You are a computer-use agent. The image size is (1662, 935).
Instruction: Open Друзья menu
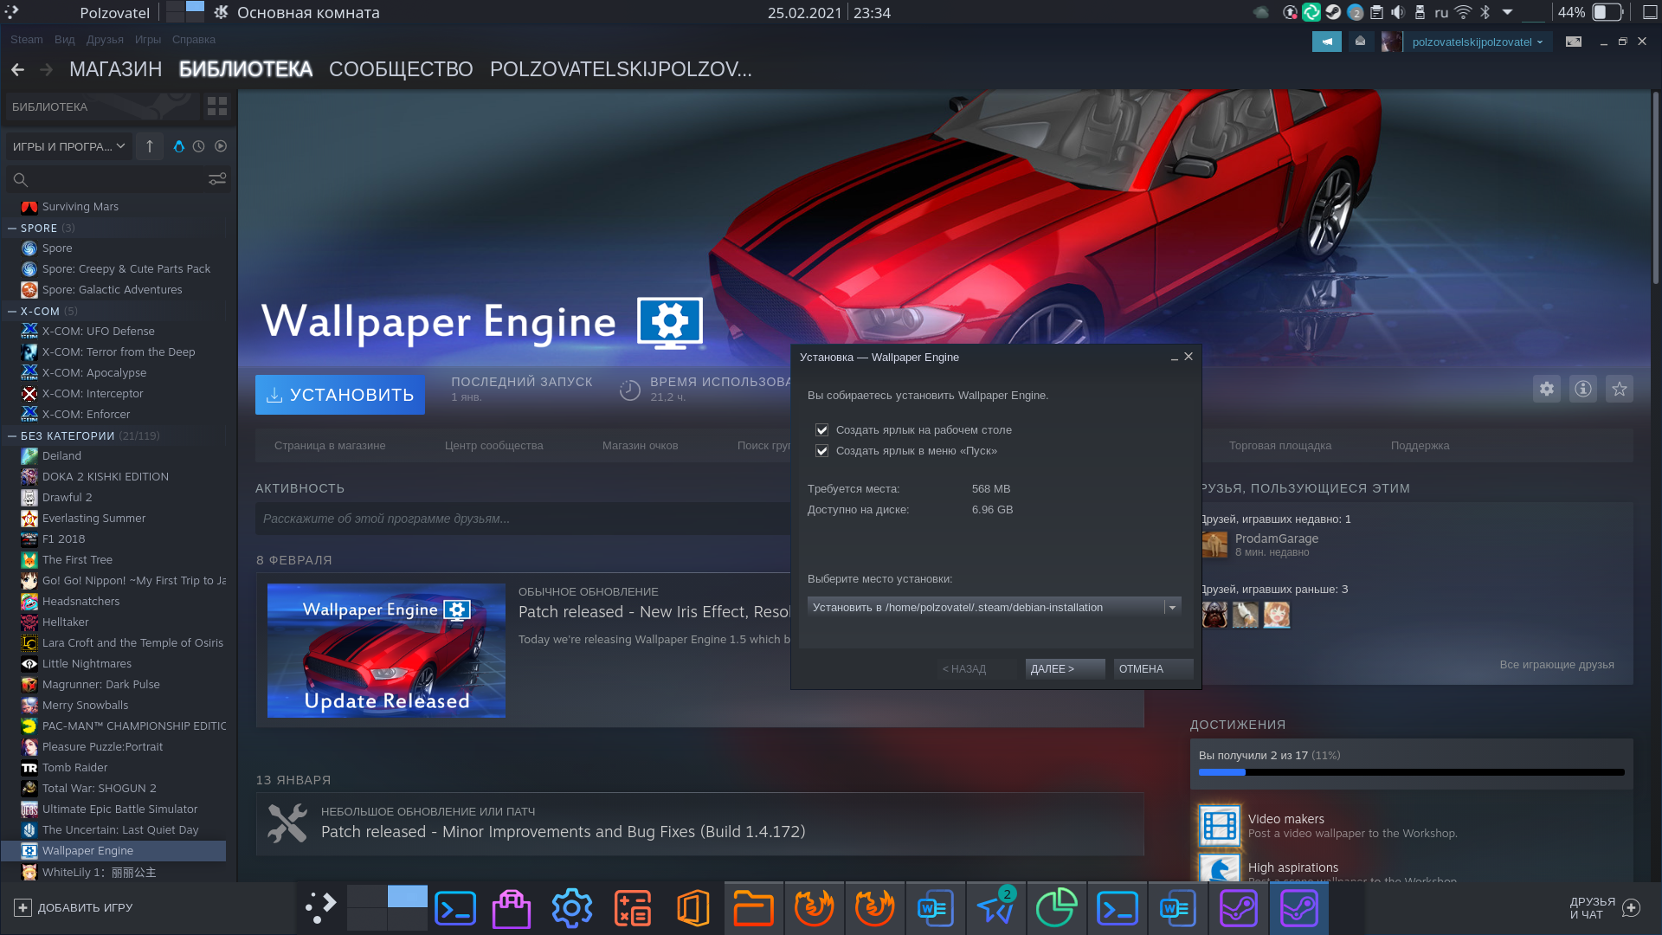(105, 40)
